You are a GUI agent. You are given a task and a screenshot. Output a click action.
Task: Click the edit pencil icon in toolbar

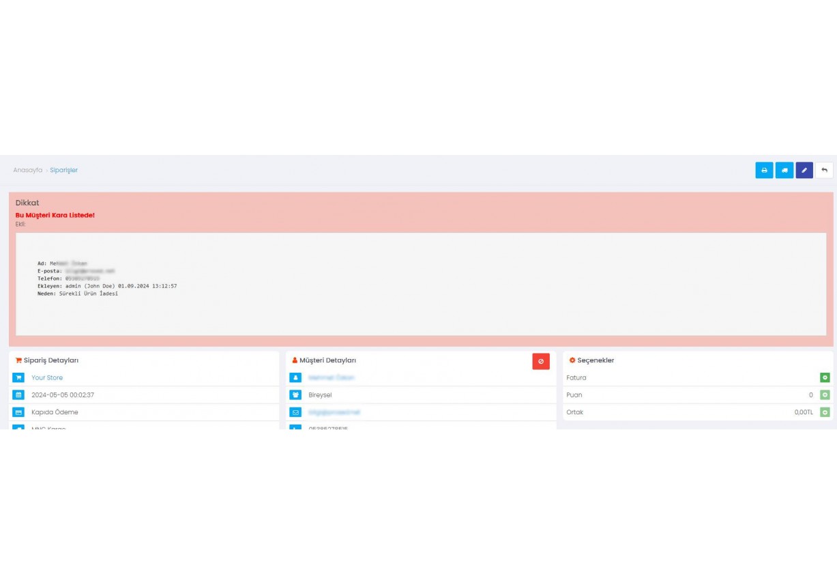tap(804, 170)
